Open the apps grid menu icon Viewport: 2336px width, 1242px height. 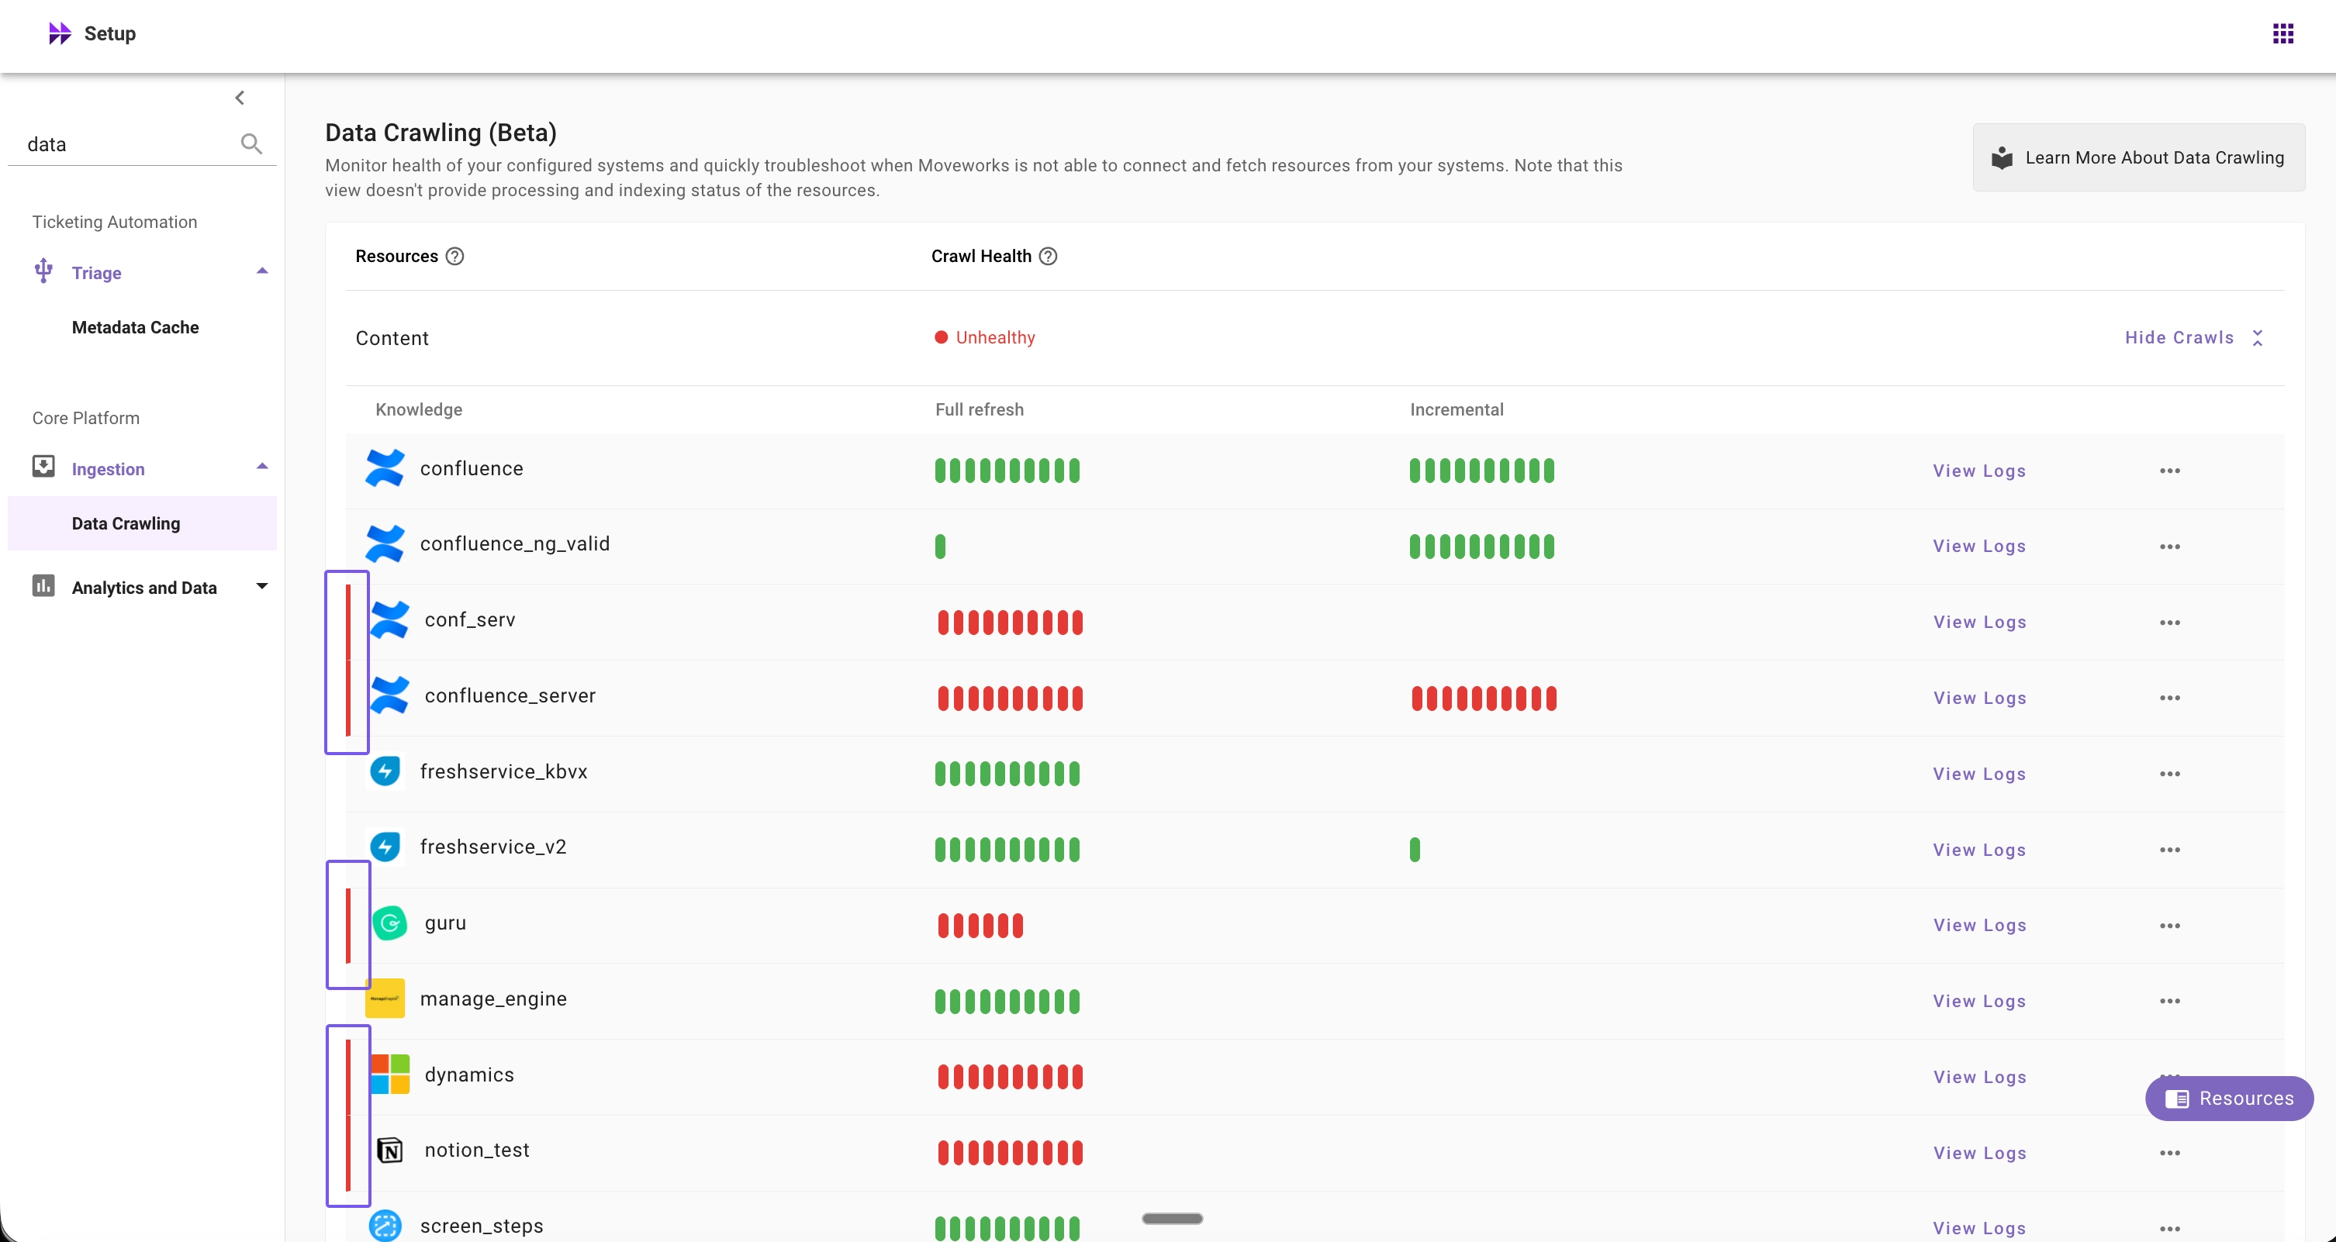pos(2282,33)
